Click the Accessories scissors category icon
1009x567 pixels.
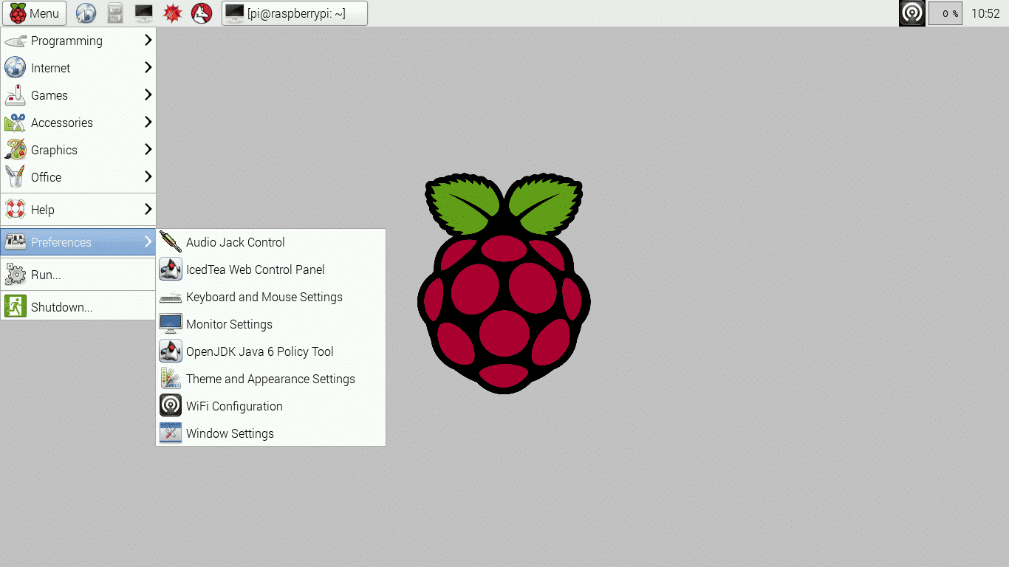[16, 123]
